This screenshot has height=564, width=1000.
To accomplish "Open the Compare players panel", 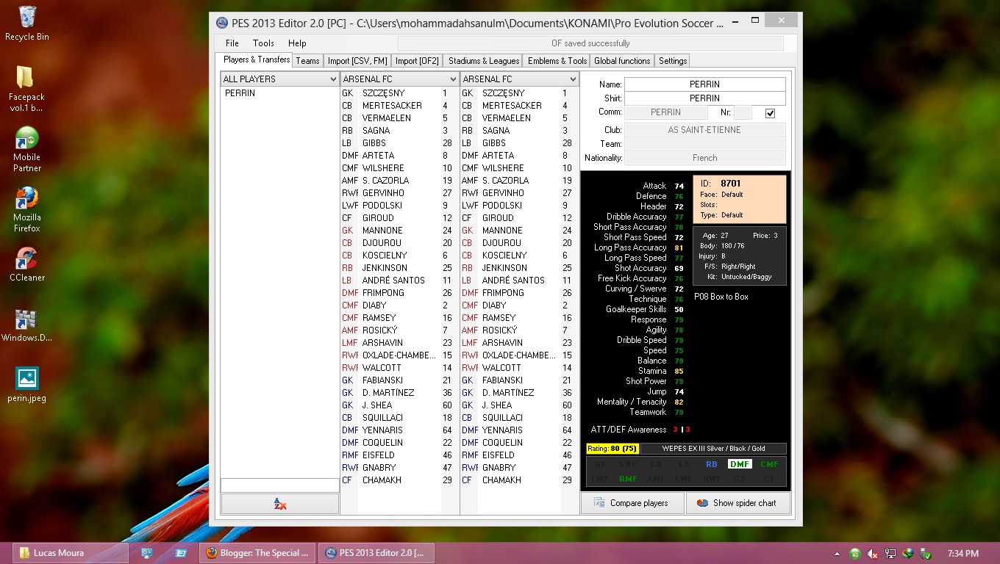I will click(632, 503).
